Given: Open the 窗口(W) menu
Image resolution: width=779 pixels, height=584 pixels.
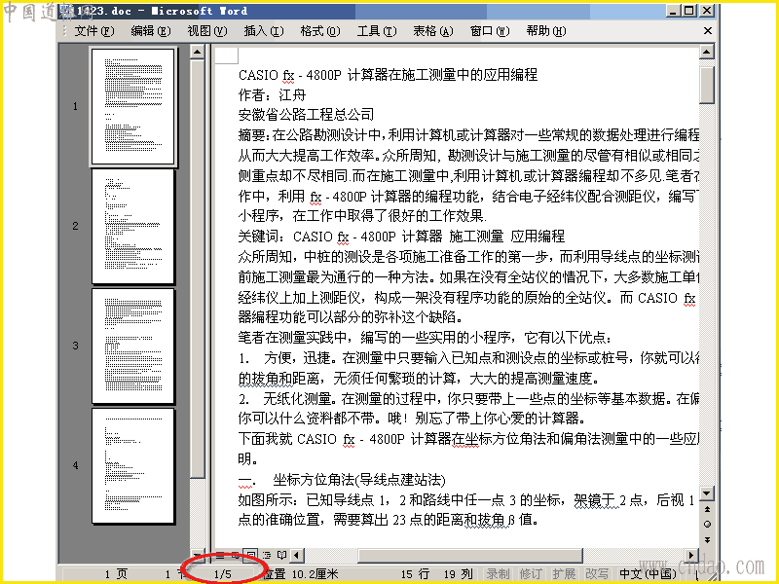Looking at the screenshot, I should (x=490, y=31).
